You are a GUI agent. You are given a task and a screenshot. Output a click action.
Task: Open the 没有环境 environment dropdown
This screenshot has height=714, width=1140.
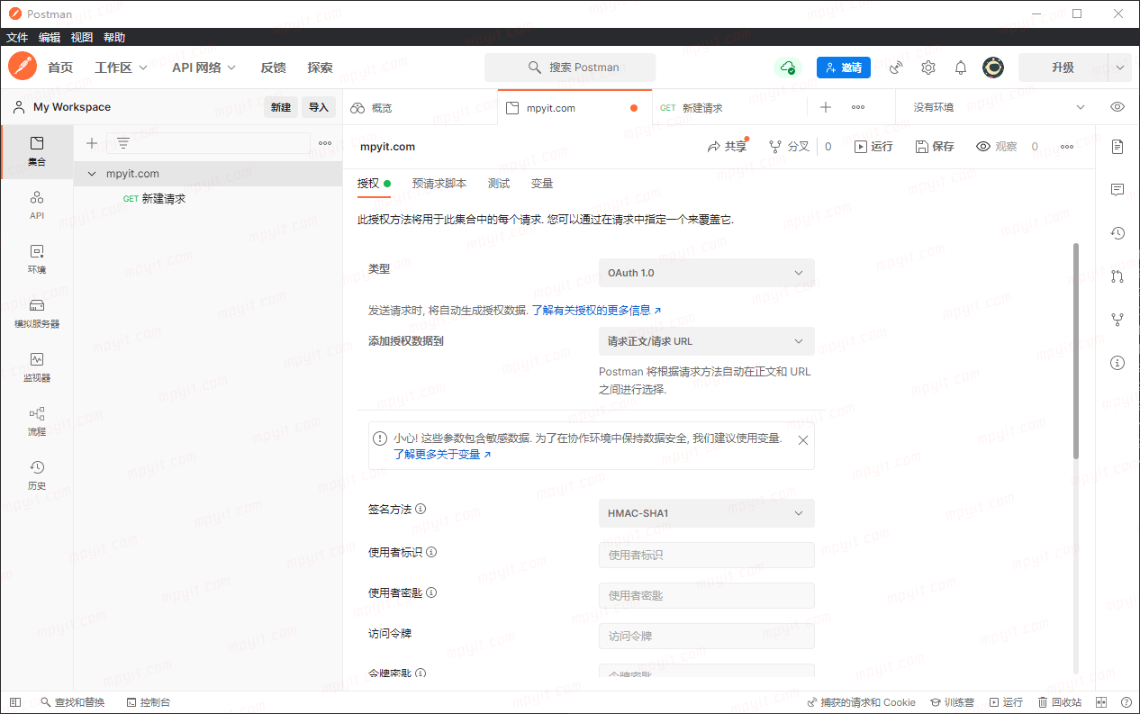(x=998, y=107)
